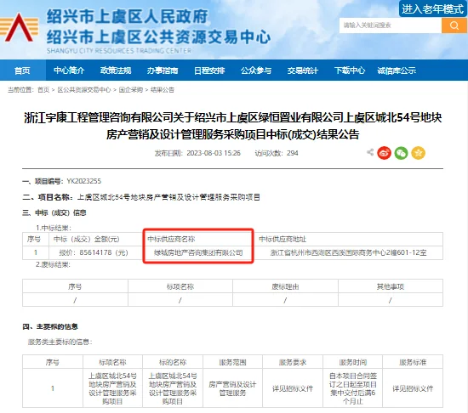Navigate to 交易统计 section
468x413 pixels.
click(303, 71)
